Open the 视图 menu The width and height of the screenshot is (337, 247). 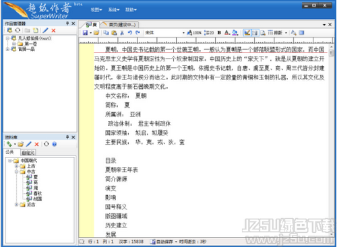pos(96,9)
